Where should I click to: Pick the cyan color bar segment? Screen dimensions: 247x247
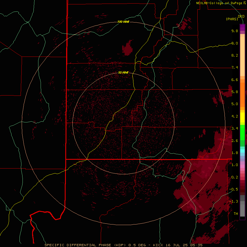pos(242,151)
